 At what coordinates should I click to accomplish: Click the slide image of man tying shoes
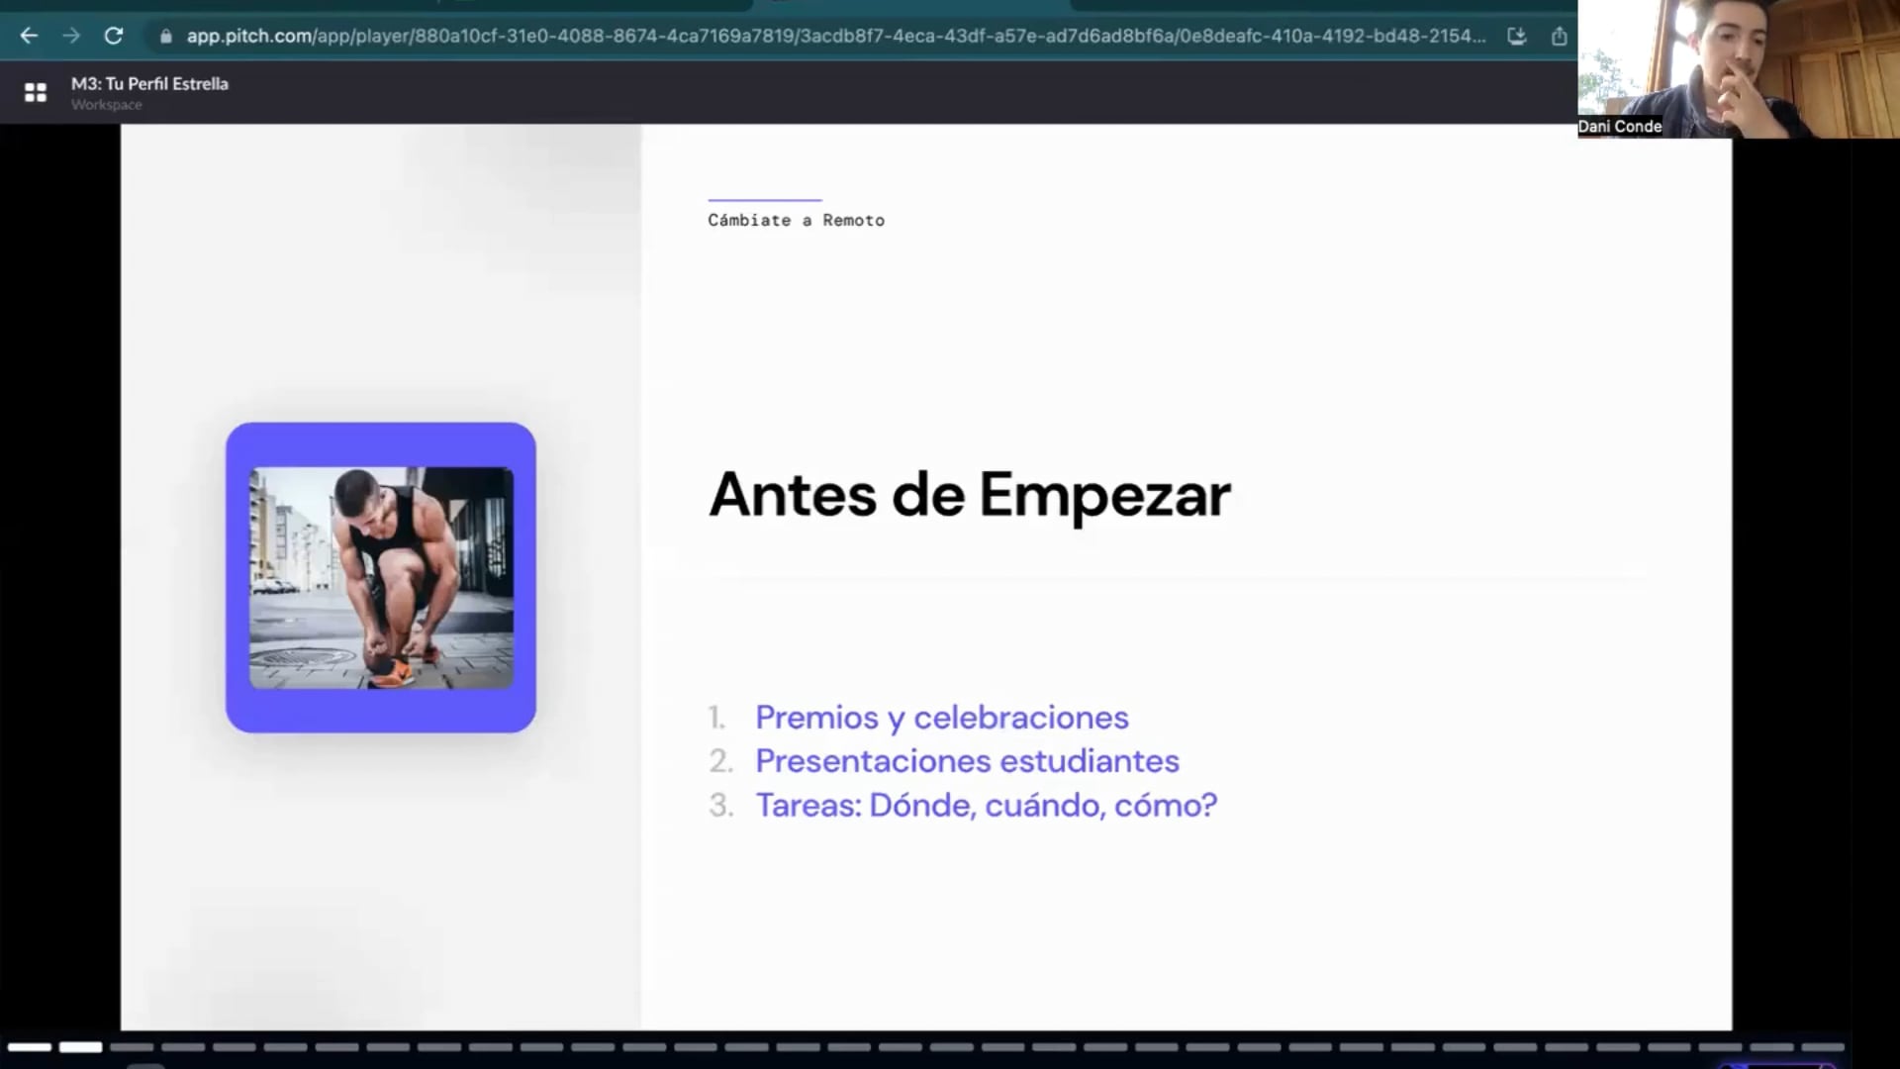coord(381,576)
